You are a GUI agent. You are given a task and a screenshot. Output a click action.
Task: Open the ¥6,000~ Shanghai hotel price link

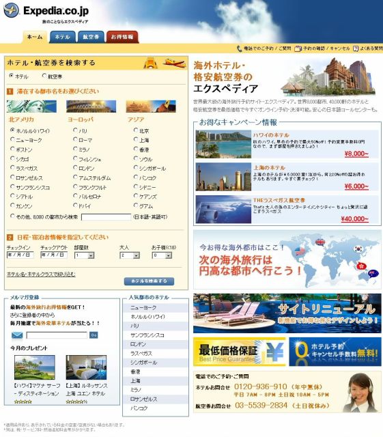[356, 186]
